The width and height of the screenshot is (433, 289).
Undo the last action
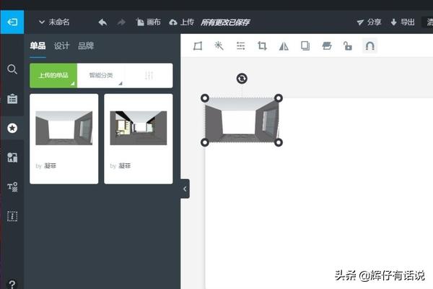(102, 22)
